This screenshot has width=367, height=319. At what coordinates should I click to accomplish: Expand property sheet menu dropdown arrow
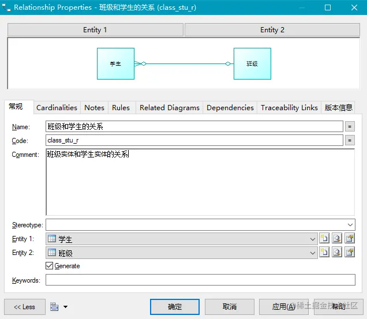coord(66,307)
